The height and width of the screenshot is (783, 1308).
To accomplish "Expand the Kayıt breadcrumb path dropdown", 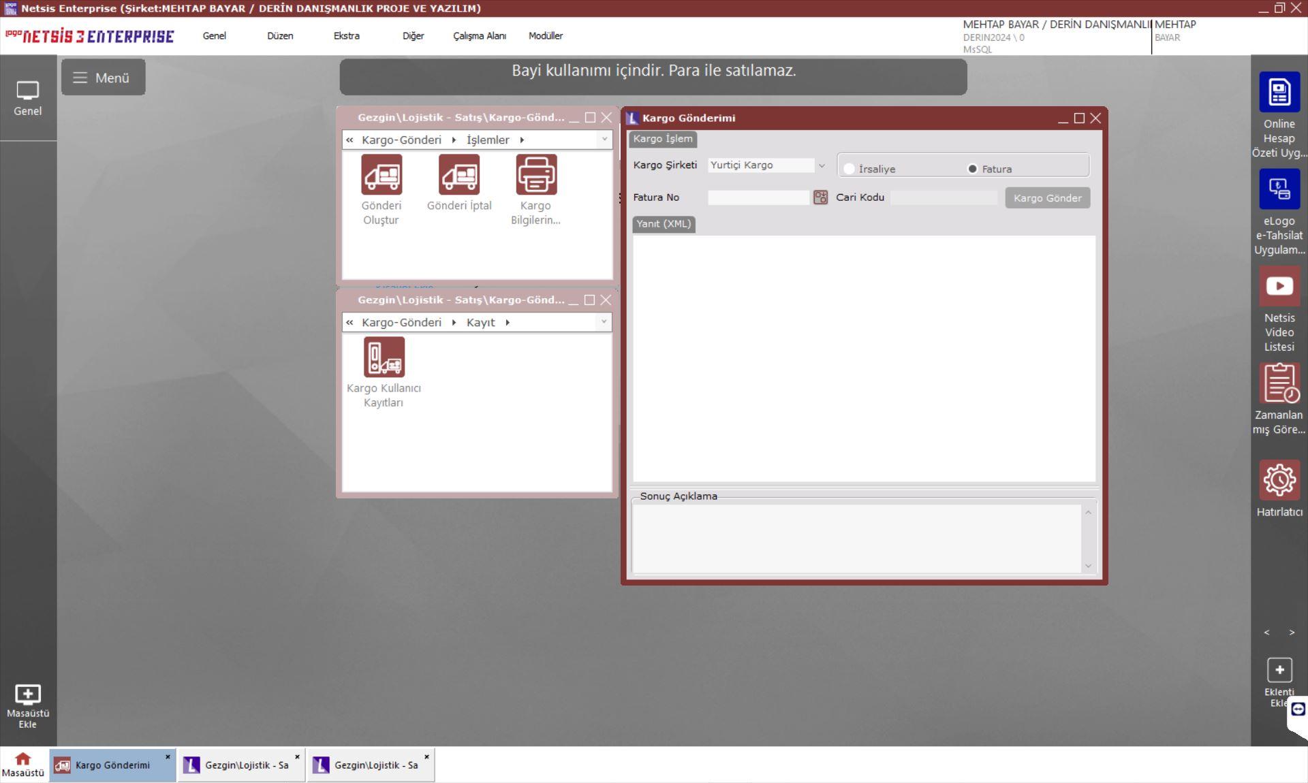I will pyautogui.click(x=604, y=322).
